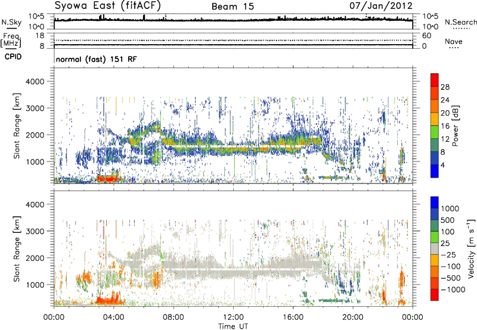Select the "Beam 15" heading
477x330 pixels.
(233, 7)
